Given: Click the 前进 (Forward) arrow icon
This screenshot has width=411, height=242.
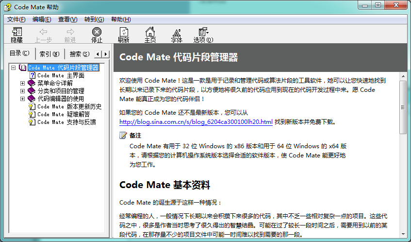Looking at the screenshot, I should [x=70, y=32].
